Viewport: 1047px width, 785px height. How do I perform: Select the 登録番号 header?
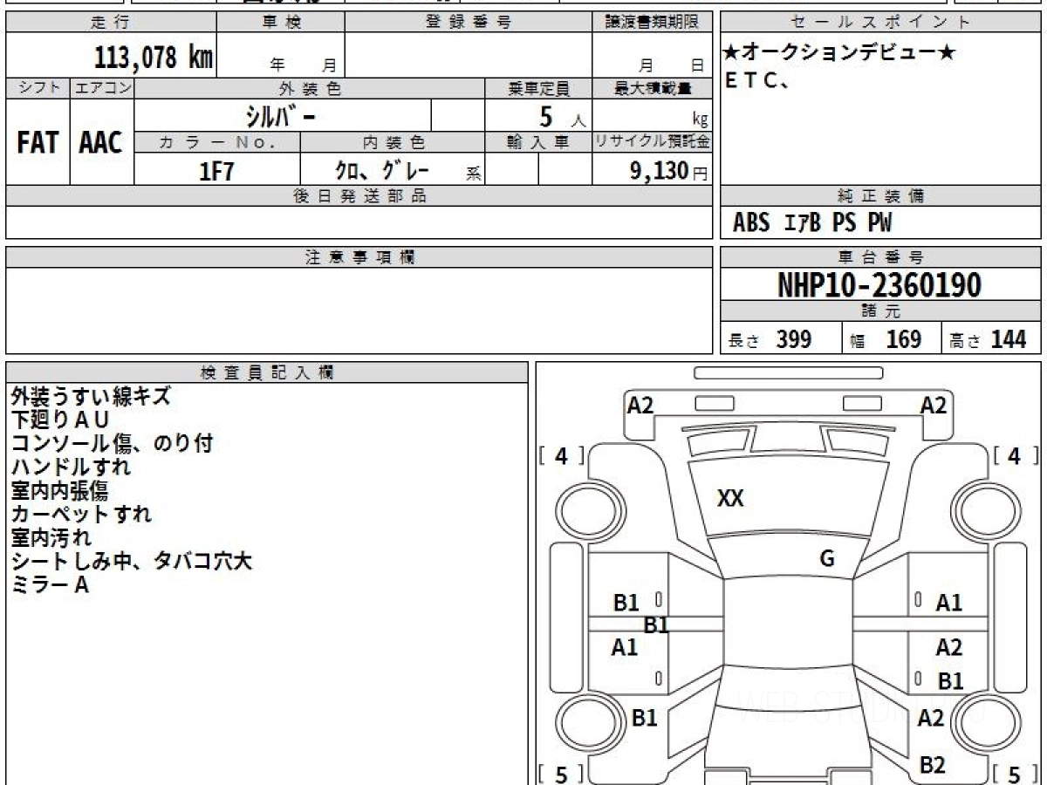click(x=469, y=23)
